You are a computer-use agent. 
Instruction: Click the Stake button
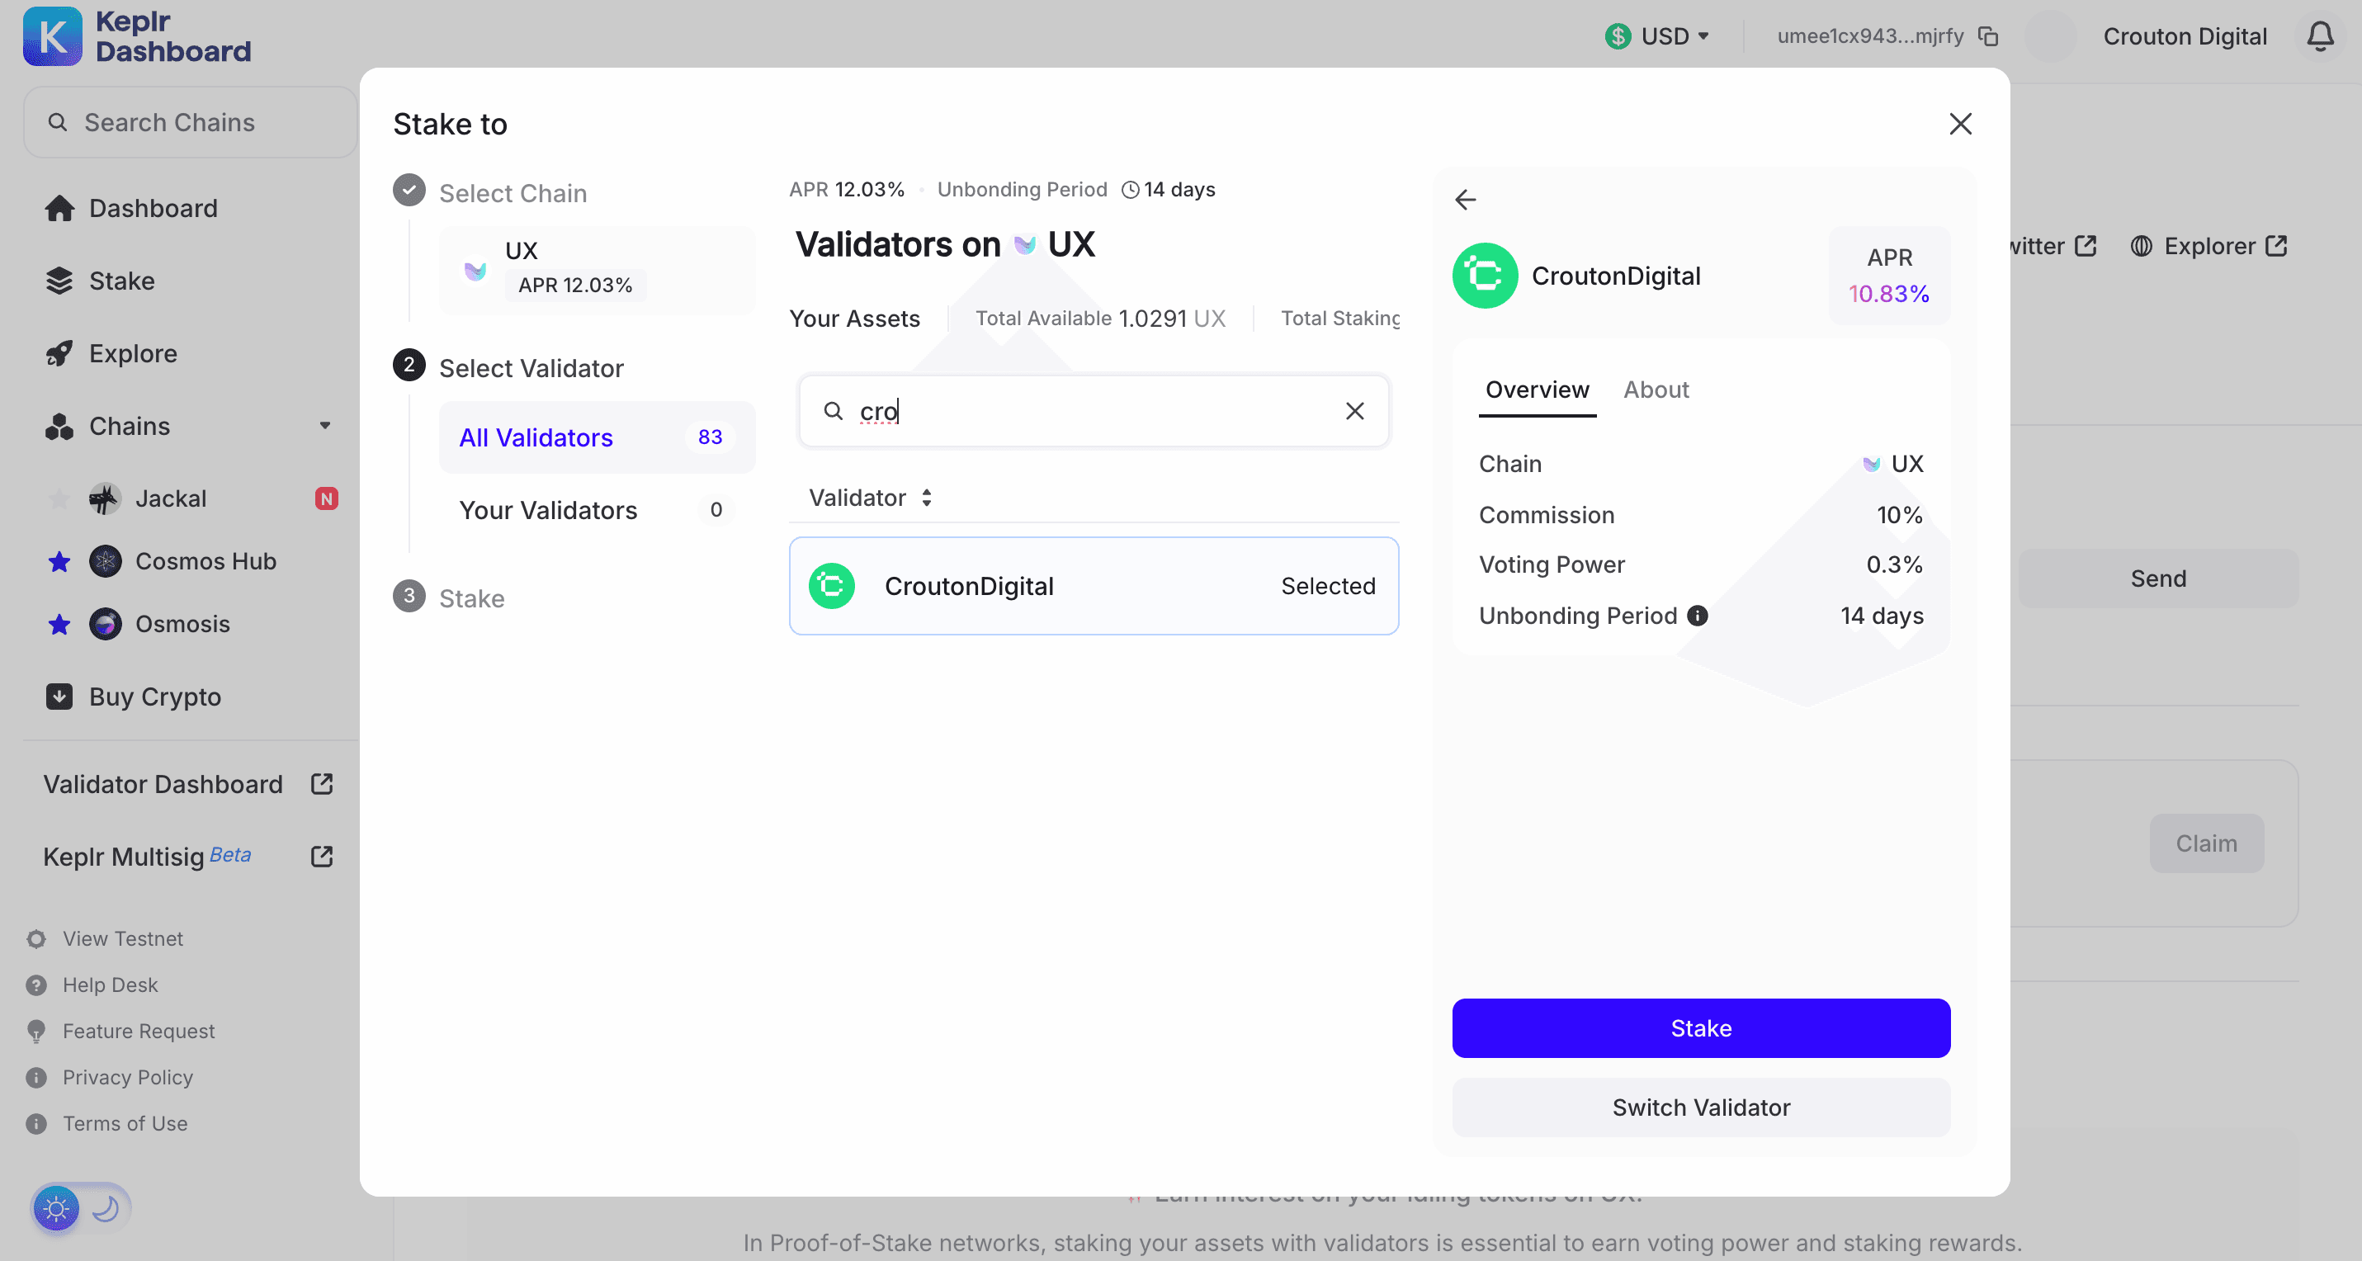(1701, 1028)
